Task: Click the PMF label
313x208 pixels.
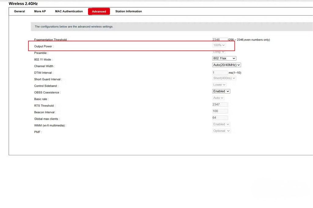Action: click(x=38, y=132)
